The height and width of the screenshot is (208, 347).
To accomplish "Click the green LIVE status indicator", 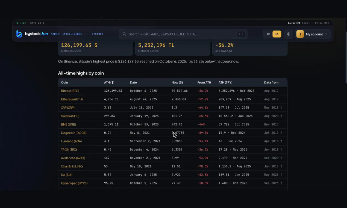I will [21, 23].
